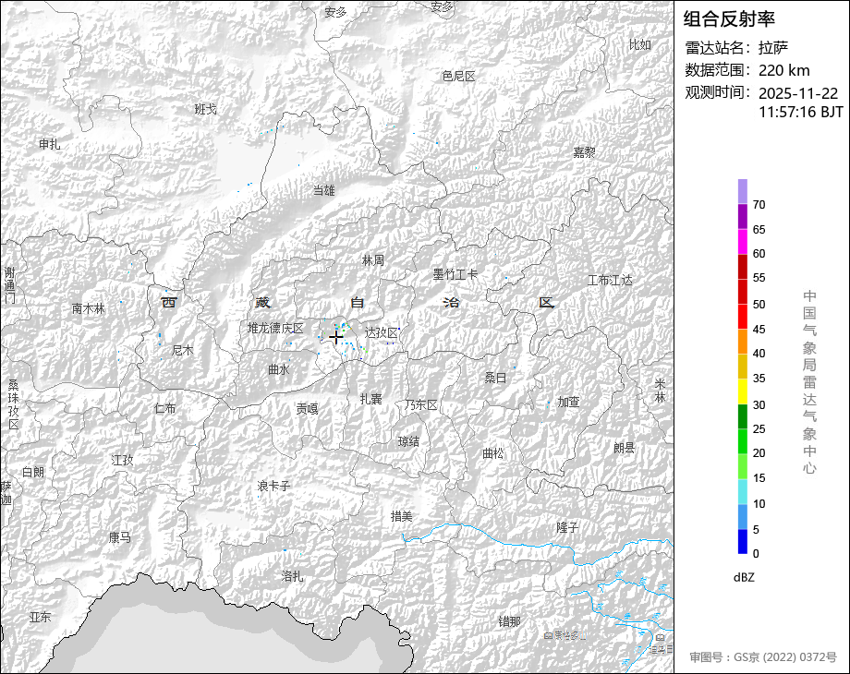Click the 工布江达 map label

coord(610,280)
